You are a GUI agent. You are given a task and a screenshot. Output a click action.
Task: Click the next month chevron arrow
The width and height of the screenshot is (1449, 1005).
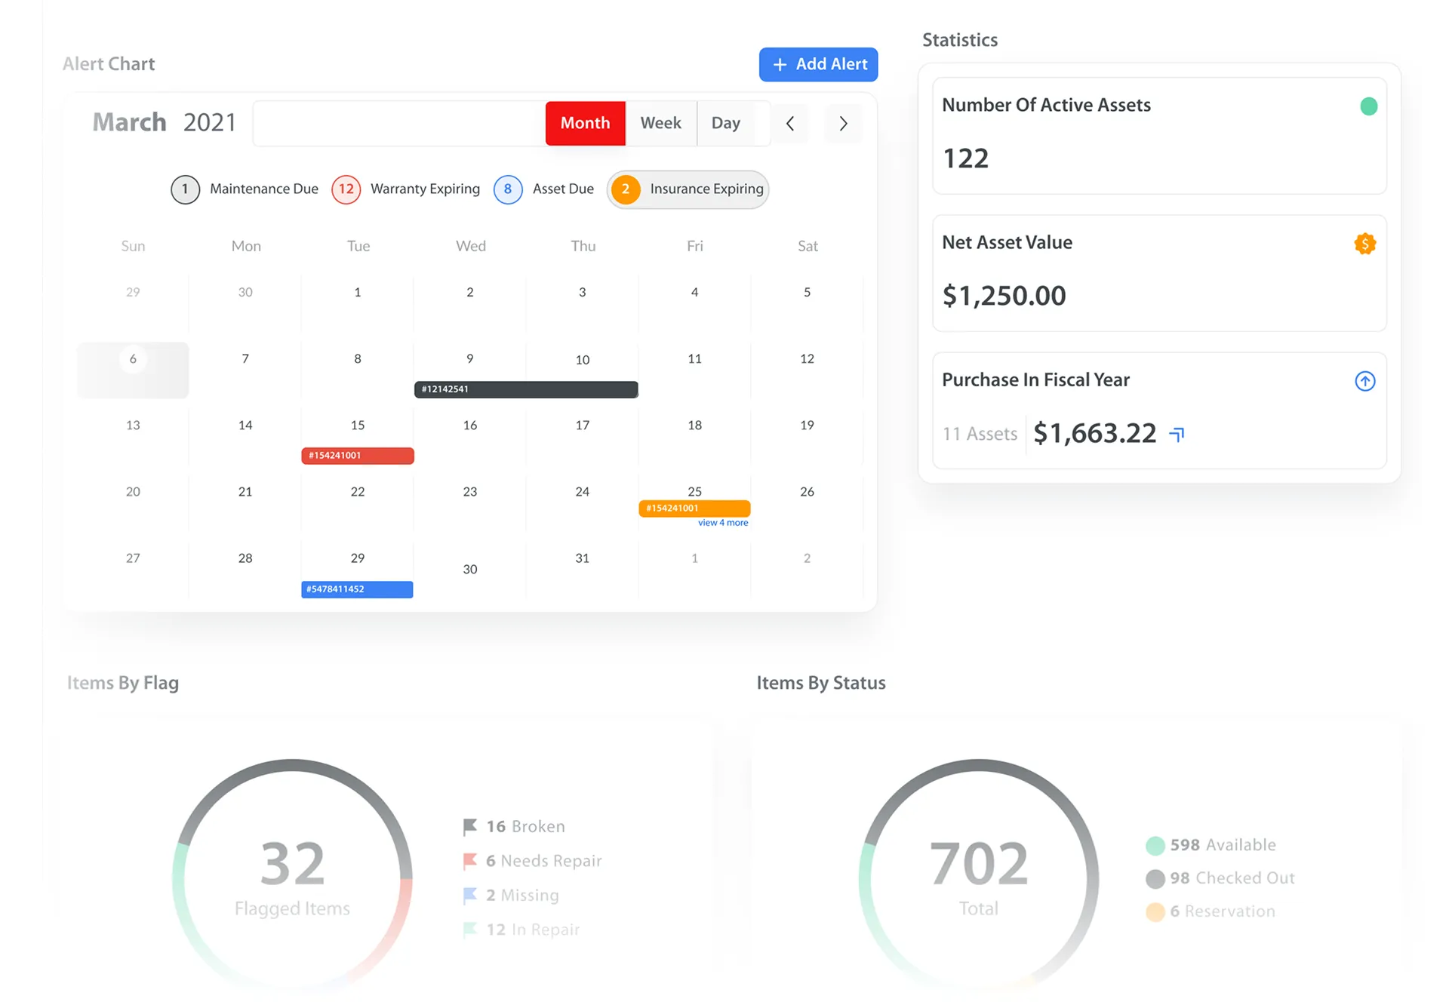pos(843,124)
